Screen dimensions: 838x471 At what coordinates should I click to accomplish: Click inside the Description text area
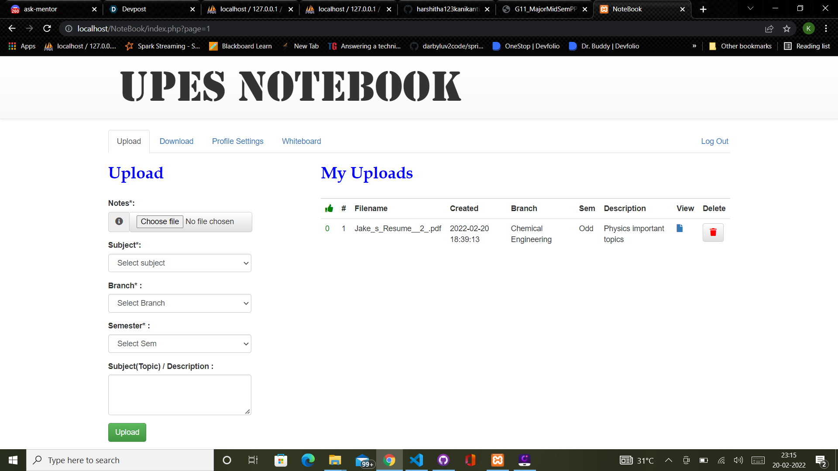pyautogui.click(x=180, y=395)
